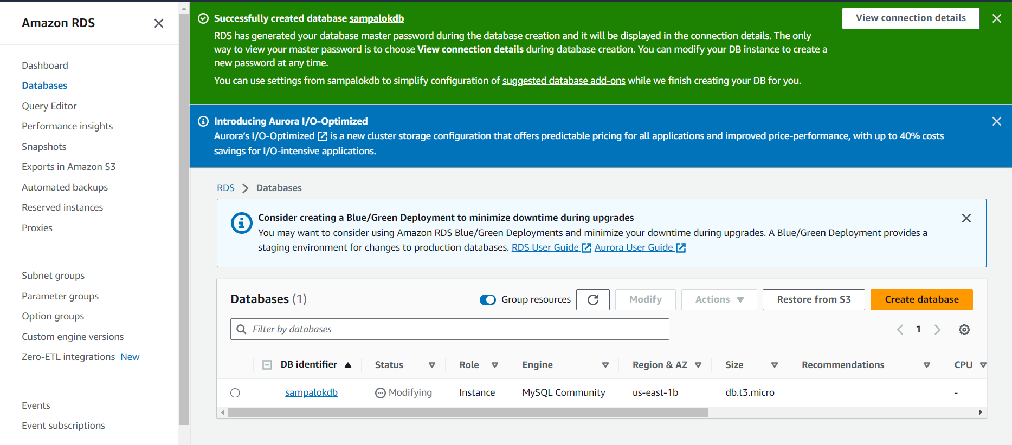Open the Actions dropdown menu
Viewport: 1012px width, 445px height.
(x=719, y=299)
